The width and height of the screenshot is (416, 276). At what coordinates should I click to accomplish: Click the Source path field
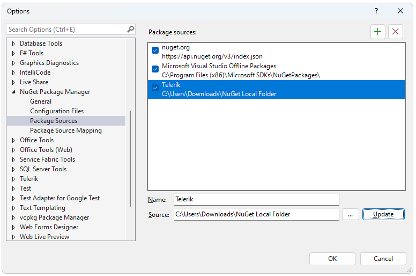coord(257,214)
